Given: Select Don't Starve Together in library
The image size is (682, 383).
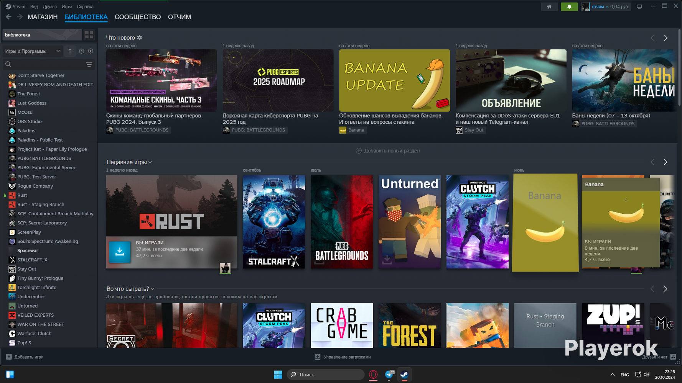Looking at the screenshot, I should (41, 75).
